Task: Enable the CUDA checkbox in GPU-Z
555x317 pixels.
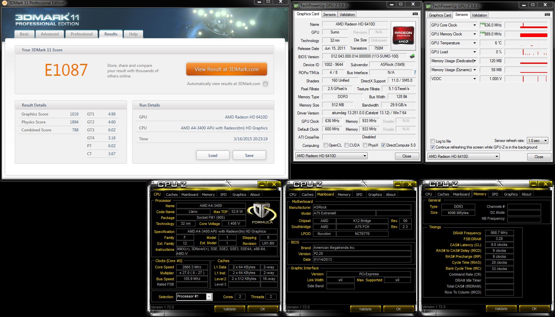Action: click(x=346, y=145)
